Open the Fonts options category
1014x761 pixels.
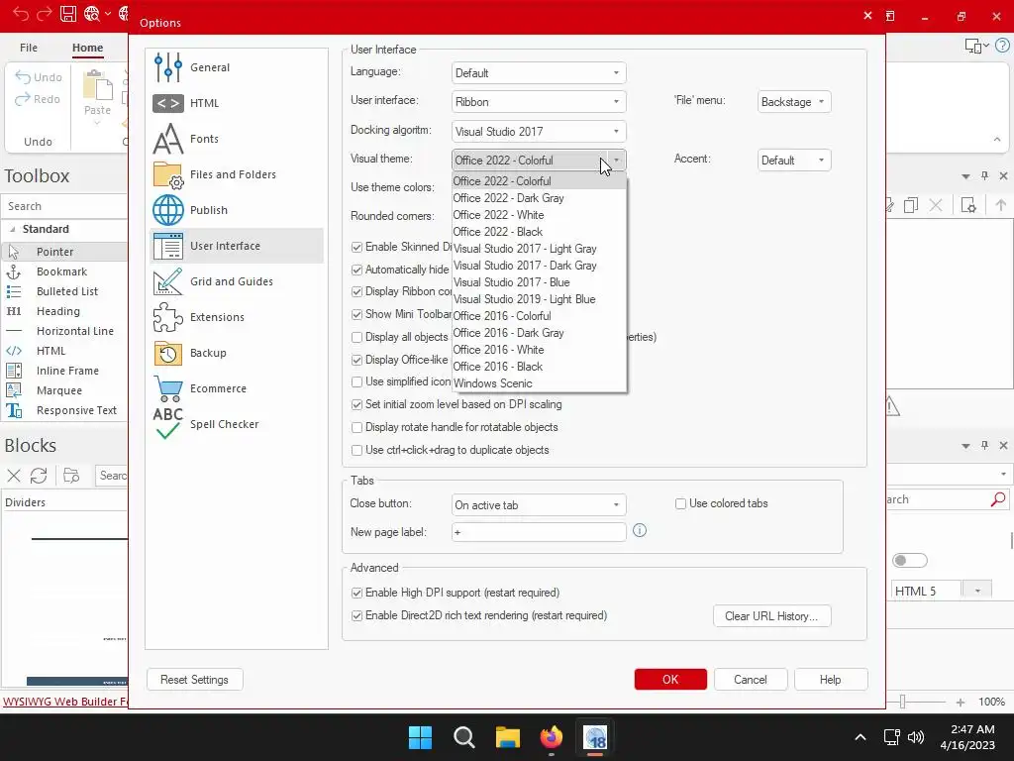pos(237,139)
